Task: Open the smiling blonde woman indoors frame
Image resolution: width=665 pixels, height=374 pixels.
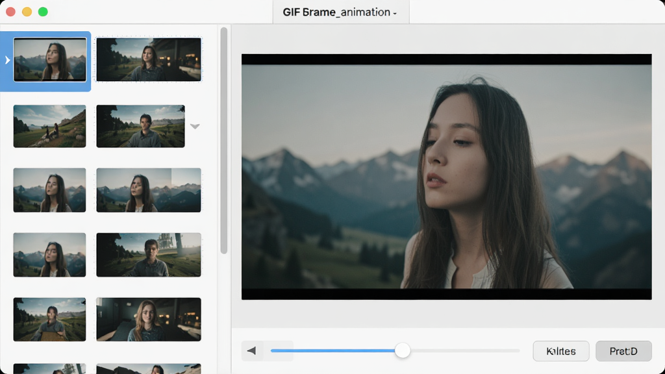Action: point(149,319)
